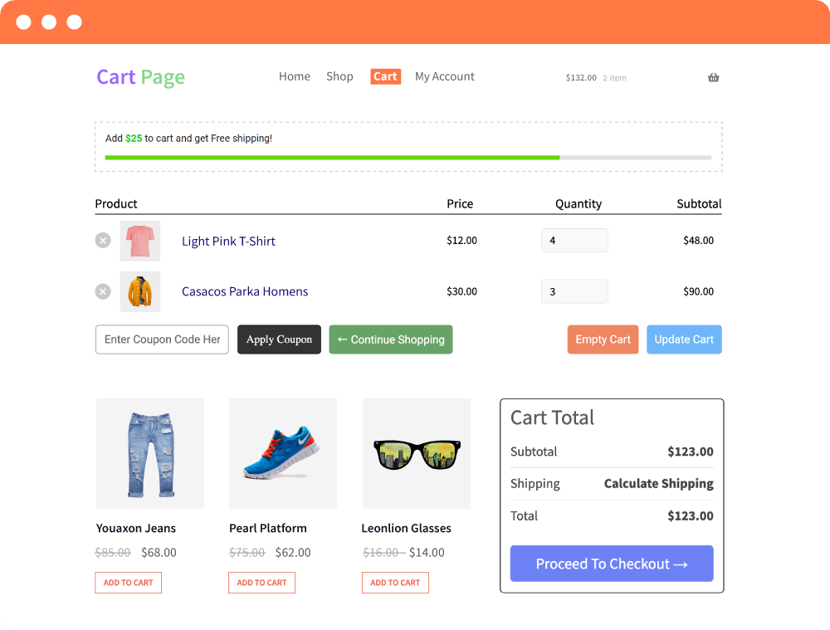830x630 pixels.
Task: Remove Casacos Parka Homens from cart
Action: (103, 291)
